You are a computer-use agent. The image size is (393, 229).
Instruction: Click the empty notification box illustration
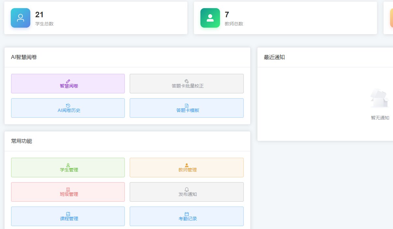tap(380, 98)
